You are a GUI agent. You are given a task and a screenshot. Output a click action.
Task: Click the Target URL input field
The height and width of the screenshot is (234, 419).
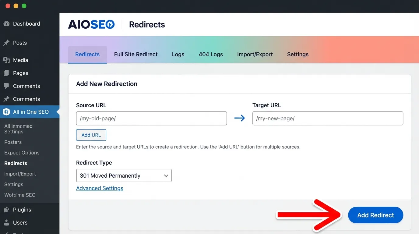[x=328, y=118]
